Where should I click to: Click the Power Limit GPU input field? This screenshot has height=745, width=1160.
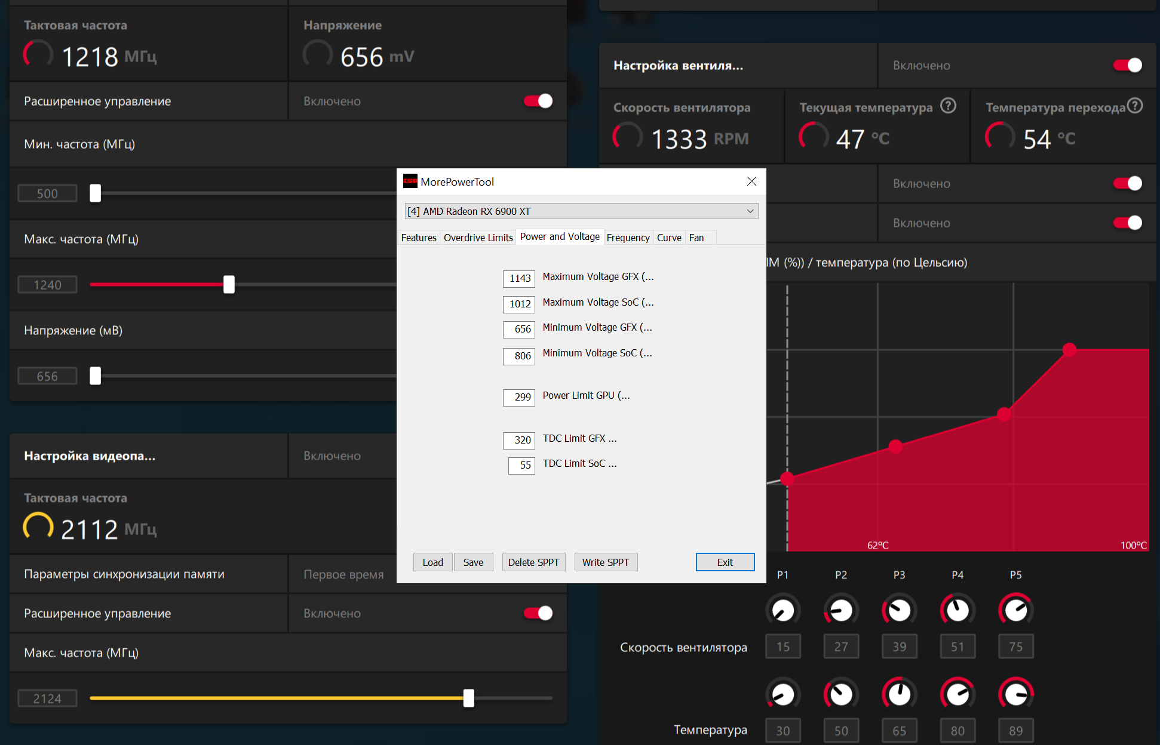click(518, 397)
